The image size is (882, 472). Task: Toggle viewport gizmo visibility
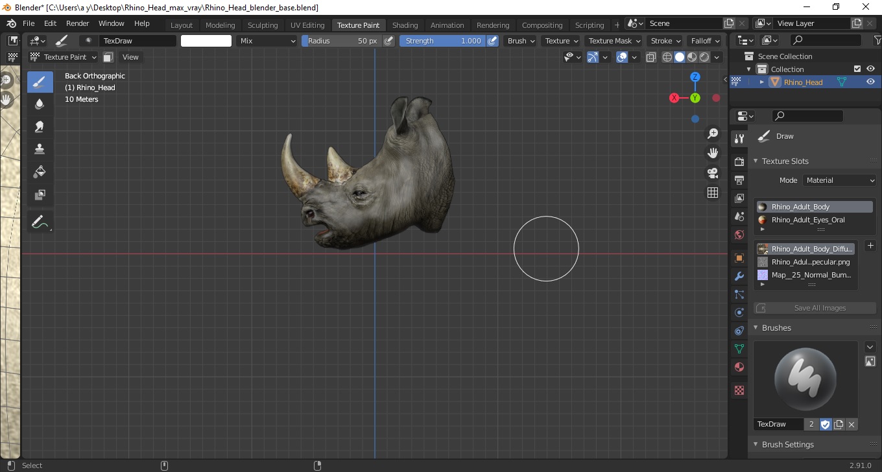click(x=593, y=57)
